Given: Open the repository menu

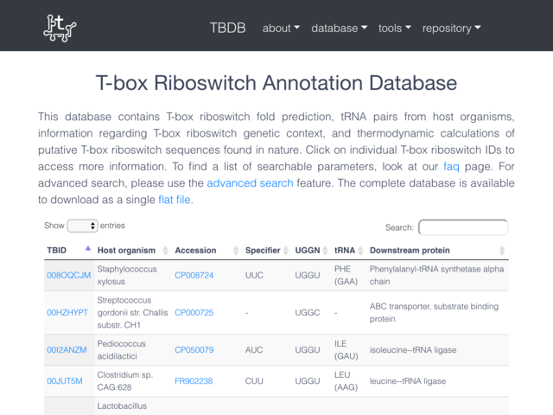Looking at the screenshot, I should point(451,29).
